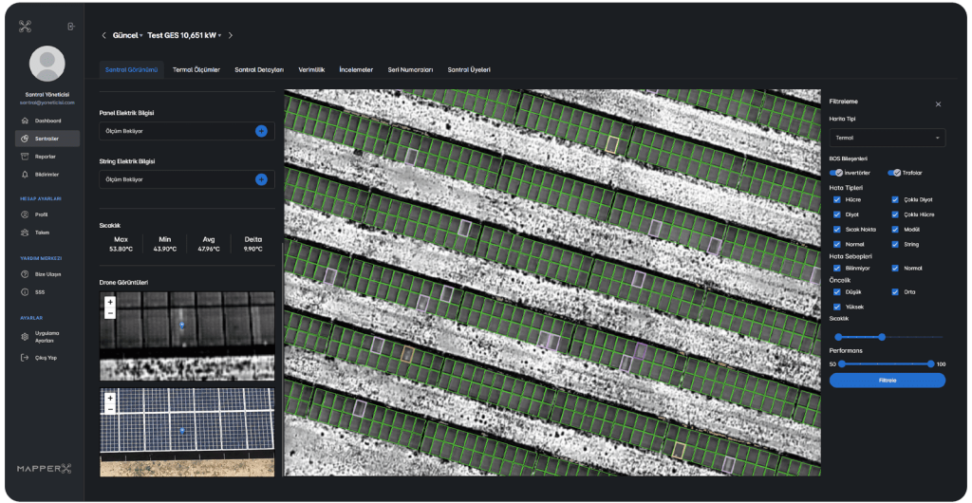Zoom out on the RGB drone image
The width and height of the screenshot is (972, 503).
[110, 409]
